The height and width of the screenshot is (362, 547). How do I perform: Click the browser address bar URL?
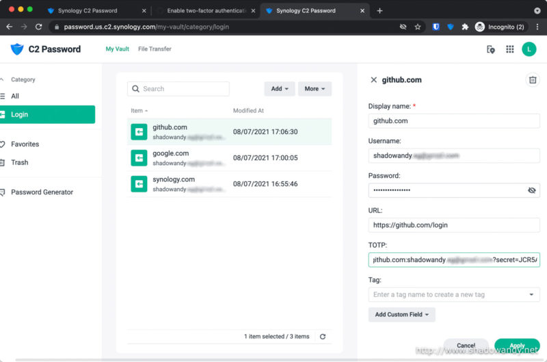coord(146,27)
